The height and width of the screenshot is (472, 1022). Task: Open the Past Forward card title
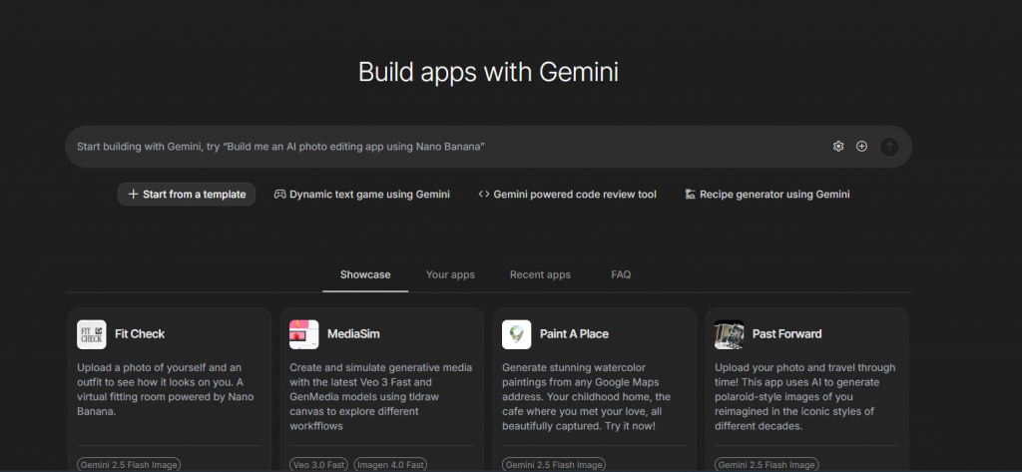coord(786,334)
